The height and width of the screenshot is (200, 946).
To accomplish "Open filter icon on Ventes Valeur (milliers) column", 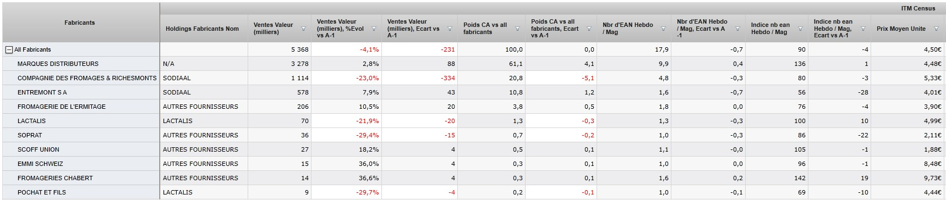I will coord(304,29).
